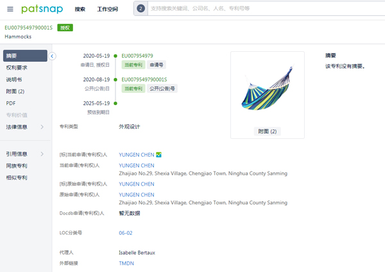Click the chart icon beside YUNGEN CHEN
This screenshot has height=272, width=385.
pyautogui.click(x=158, y=155)
